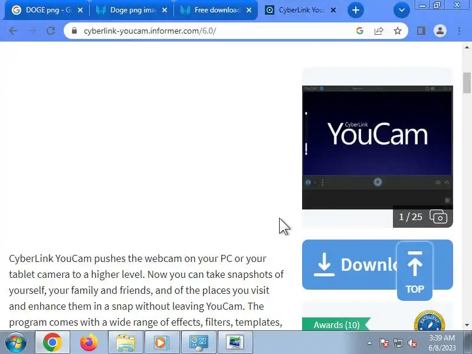Screen dimensions: 472x354
Task: Close the Free download tab
Action: point(249,10)
